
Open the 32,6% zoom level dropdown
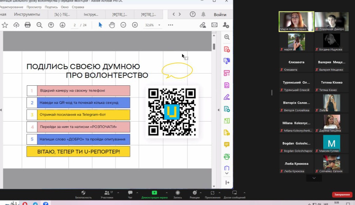coord(153,25)
